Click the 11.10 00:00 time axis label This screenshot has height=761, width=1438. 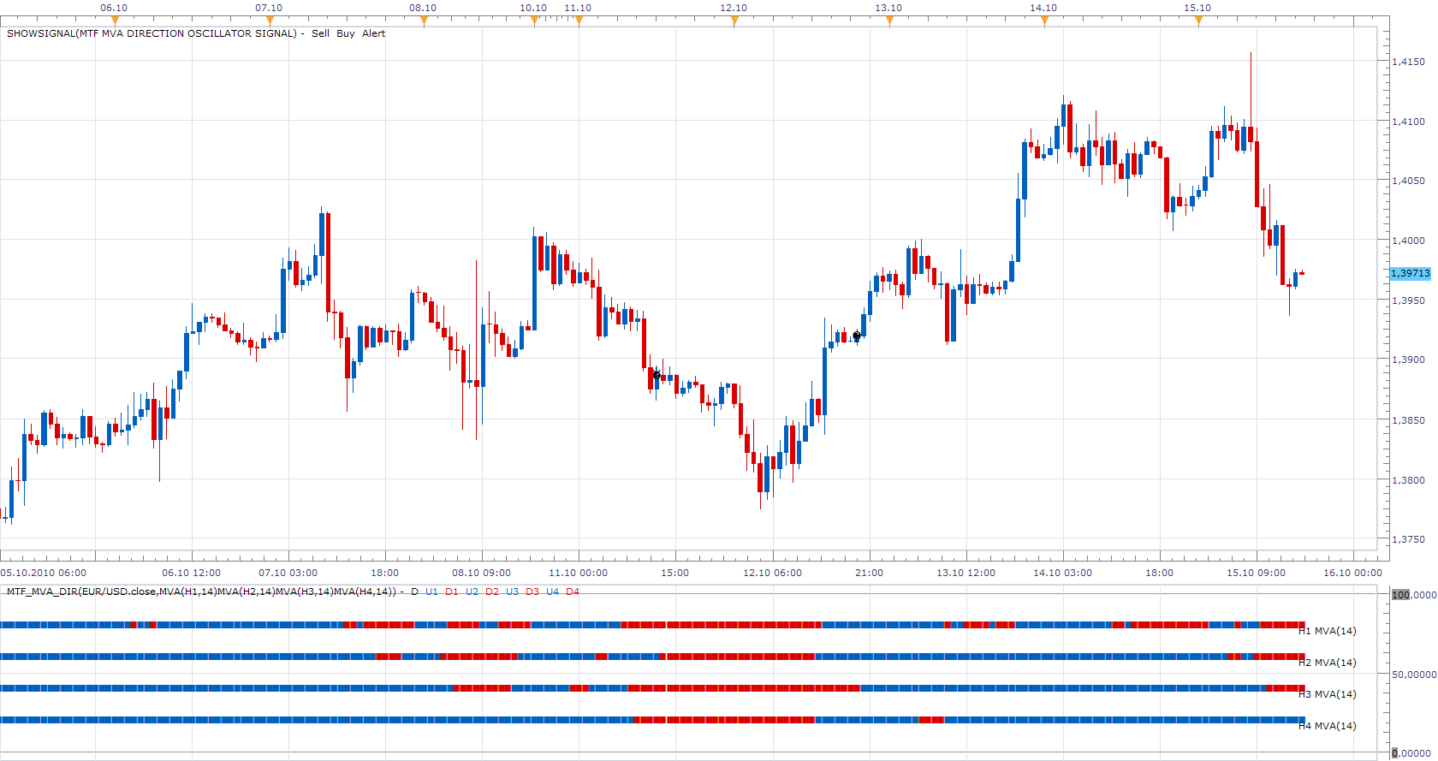click(579, 573)
